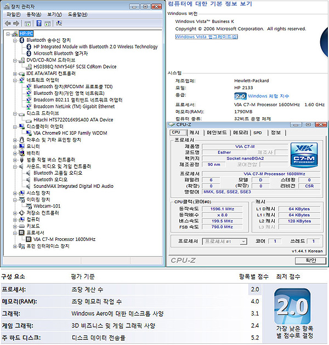Image resolution: width=329 pixels, height=345 pixels.
Task: Click the blue Help question-mark toolbar icon
Action: (39, 23)
